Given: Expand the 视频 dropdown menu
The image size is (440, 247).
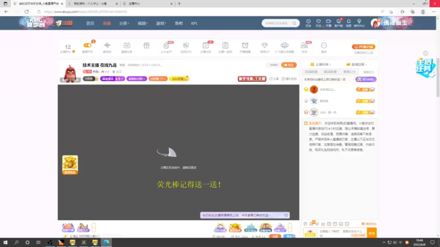Looking at the screenshot, I should pyautogui.click(x=142, y=23).
